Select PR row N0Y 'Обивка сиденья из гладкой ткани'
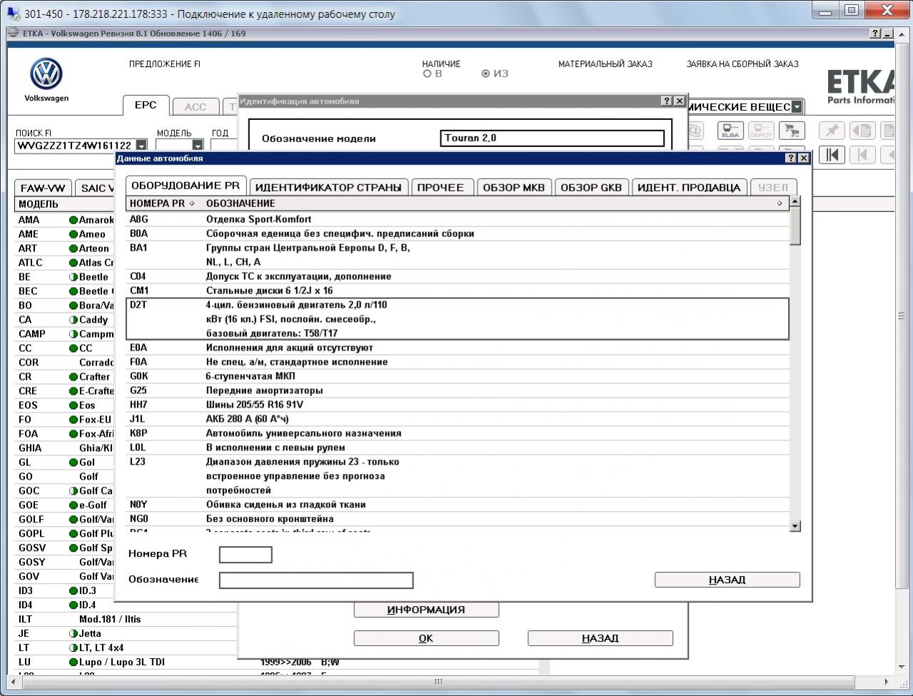The width and height of the screenshot is (913, 696). [458, 505]
